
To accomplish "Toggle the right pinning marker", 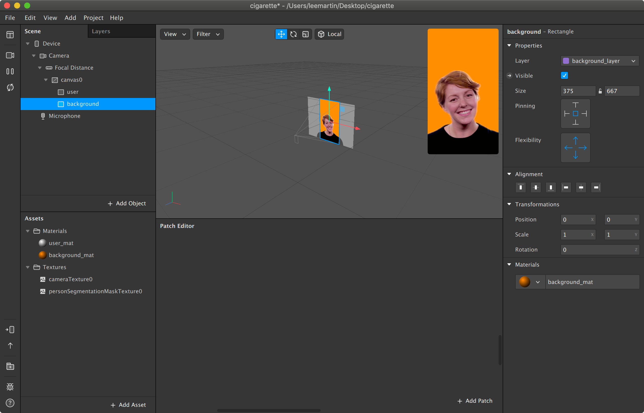I will pyautogui.click(x=584, y=114).
